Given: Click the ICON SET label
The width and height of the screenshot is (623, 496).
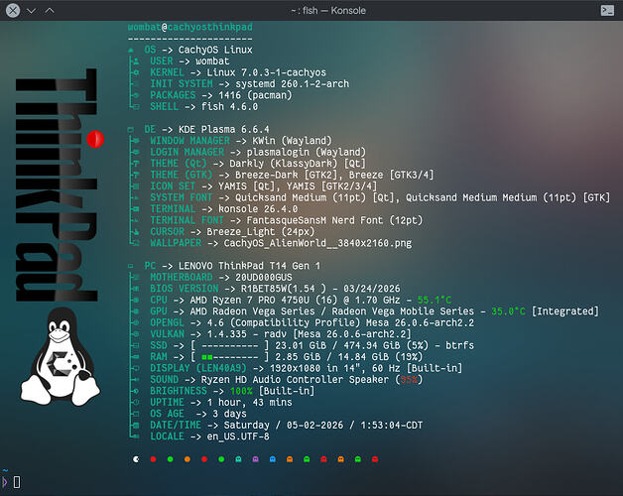Looking at the screenshot, I should click(173, 186).
